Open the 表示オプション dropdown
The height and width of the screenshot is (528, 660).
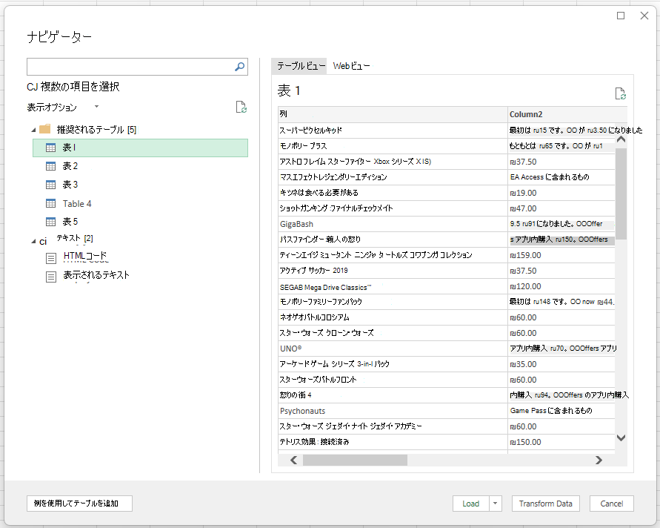96,107
